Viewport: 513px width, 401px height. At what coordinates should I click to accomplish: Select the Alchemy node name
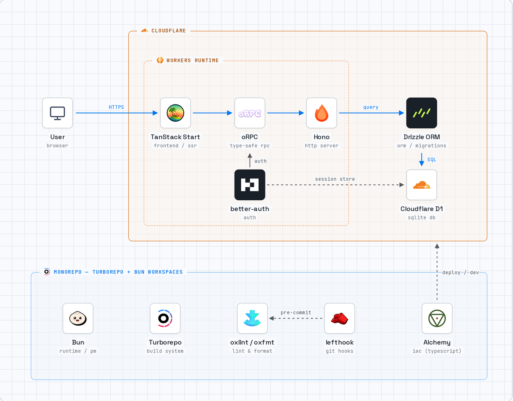437,342
